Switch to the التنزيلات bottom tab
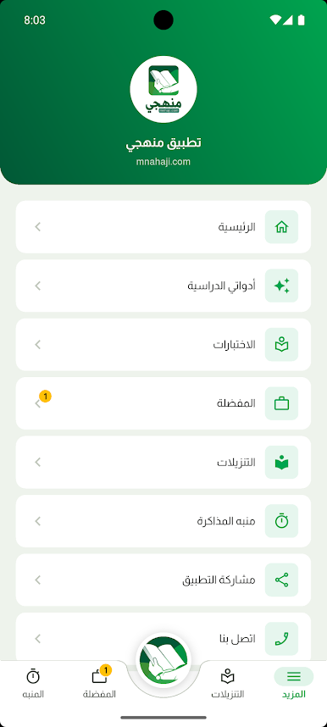Screen dimensions: 327x727 (x=228, y=684)
